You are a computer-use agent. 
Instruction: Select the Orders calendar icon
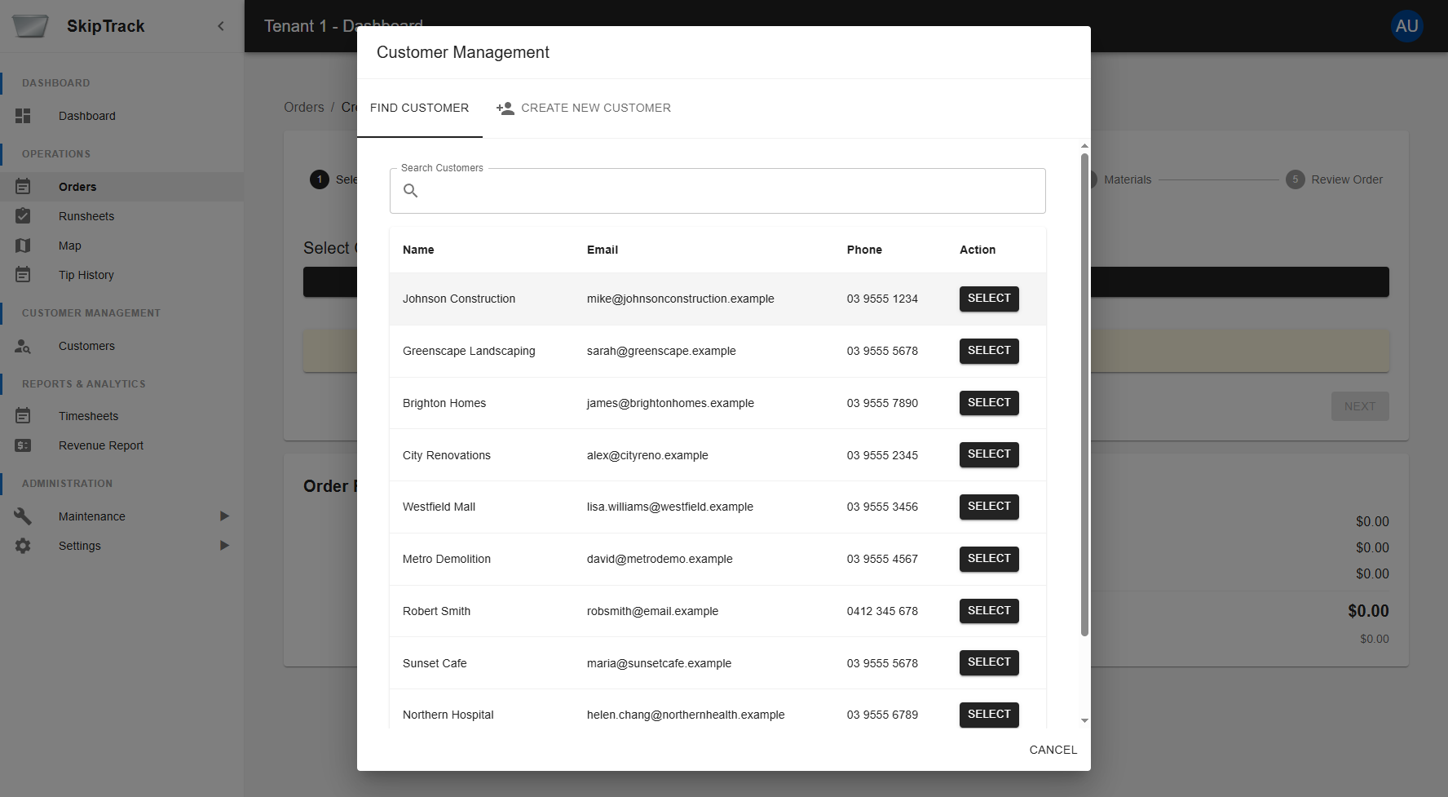pyautogui.click(x=23, y=186)
